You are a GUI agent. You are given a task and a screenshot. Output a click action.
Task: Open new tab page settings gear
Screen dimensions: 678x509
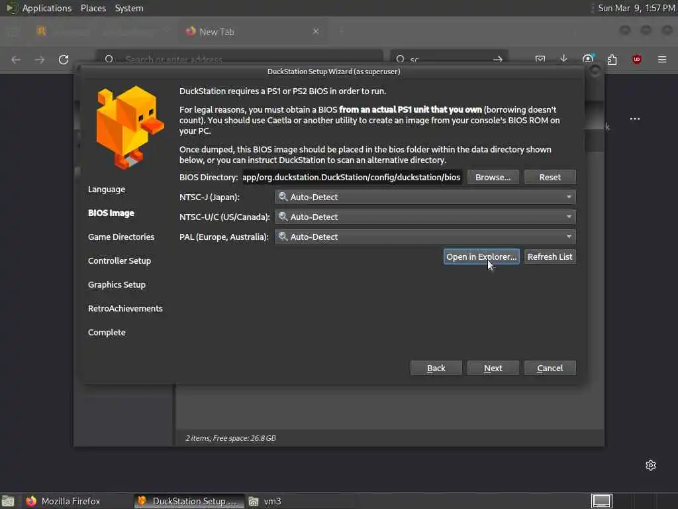tap(651, 465)
